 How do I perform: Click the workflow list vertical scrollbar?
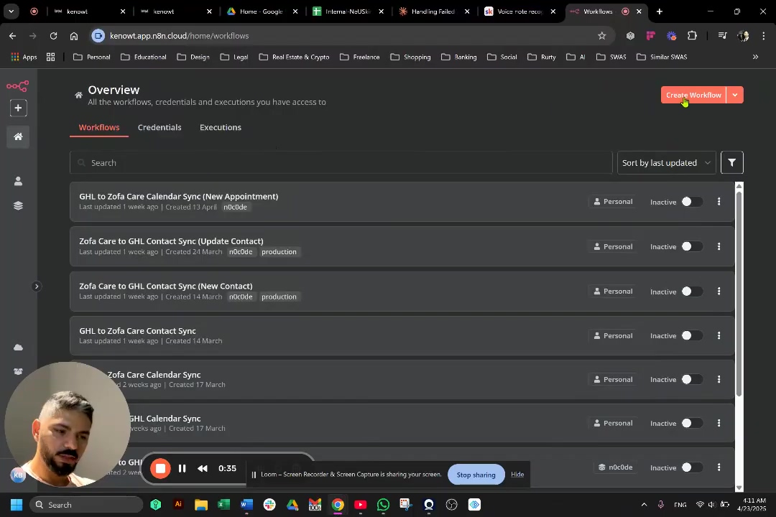point(739,287)
